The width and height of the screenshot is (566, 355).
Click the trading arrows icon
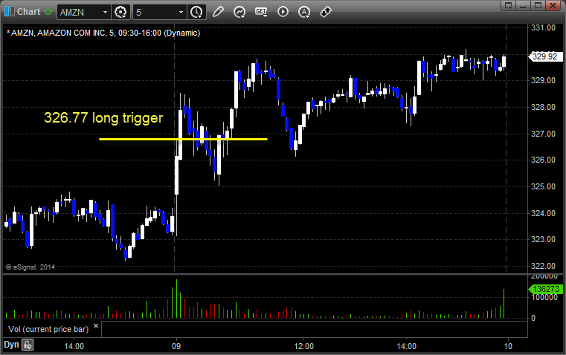pyautogui.click(x=326, y=12)
